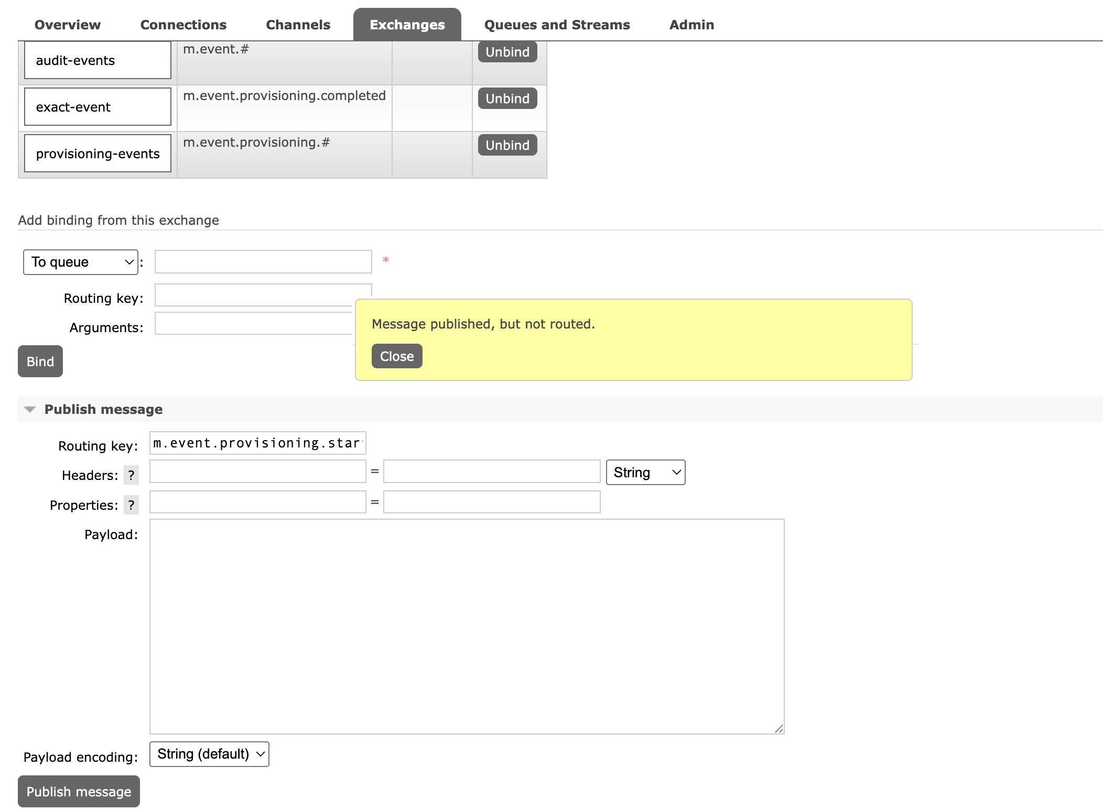Unbind the exact-event queue binding

[x=507, y=98]
